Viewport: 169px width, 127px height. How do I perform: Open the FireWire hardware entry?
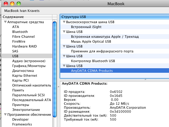point(19,41)
